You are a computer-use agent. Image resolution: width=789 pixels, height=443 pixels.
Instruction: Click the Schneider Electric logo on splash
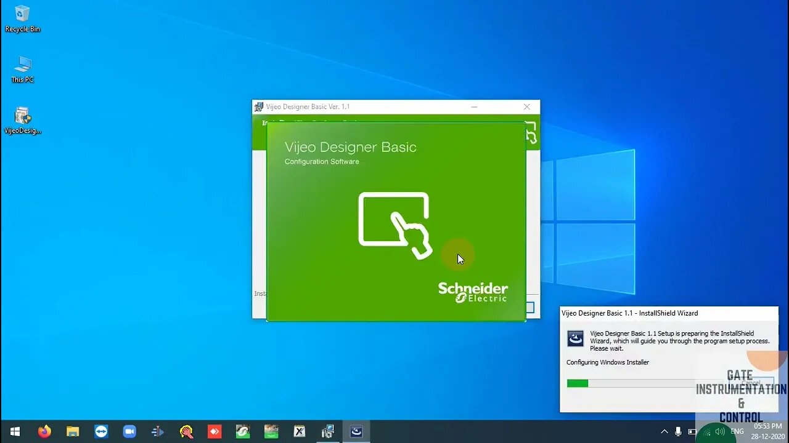(x=473, y=292)
